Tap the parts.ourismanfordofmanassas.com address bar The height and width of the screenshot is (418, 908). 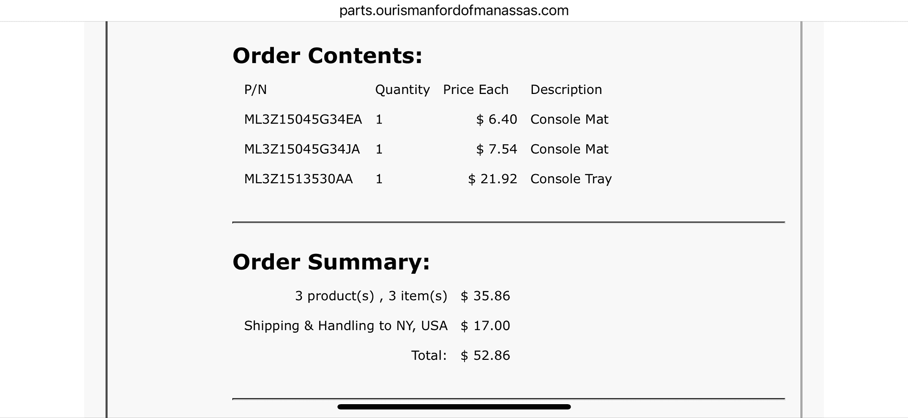click(454, 10)
